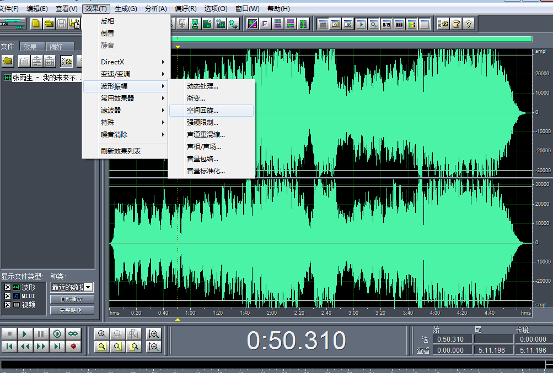Click the rewind double-arrow button
The width and height of the screenshot is (553, 373).
[25, 347]
